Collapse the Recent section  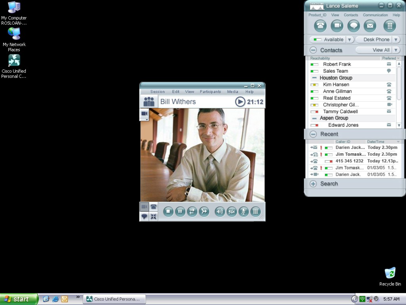313,134
